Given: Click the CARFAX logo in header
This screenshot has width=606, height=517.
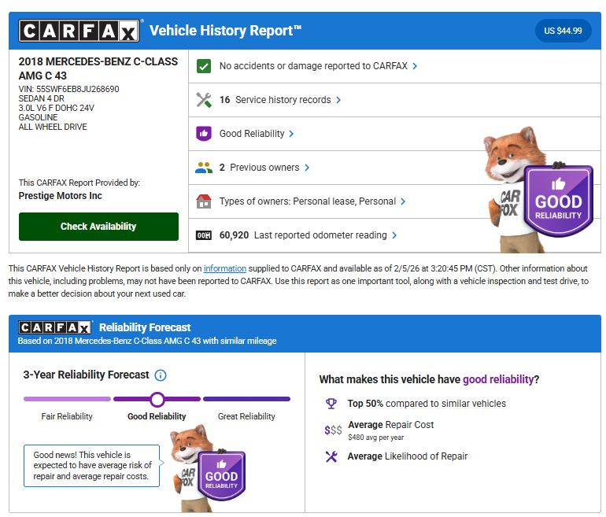Looking at the screenshot, I should (80, 31).
